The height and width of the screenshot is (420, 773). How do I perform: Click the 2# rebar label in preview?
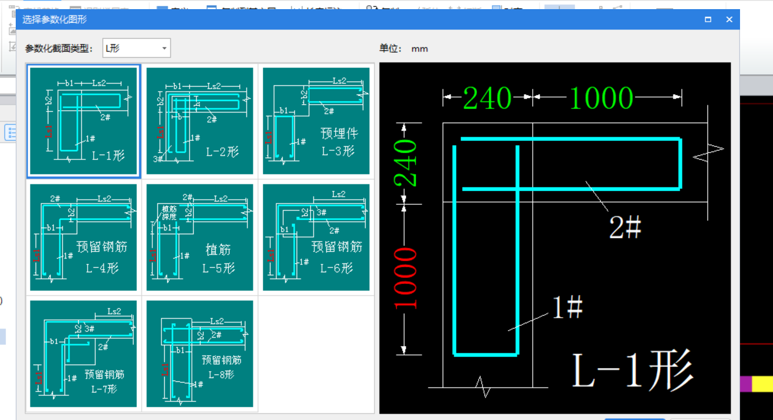[x=625, y=227]
